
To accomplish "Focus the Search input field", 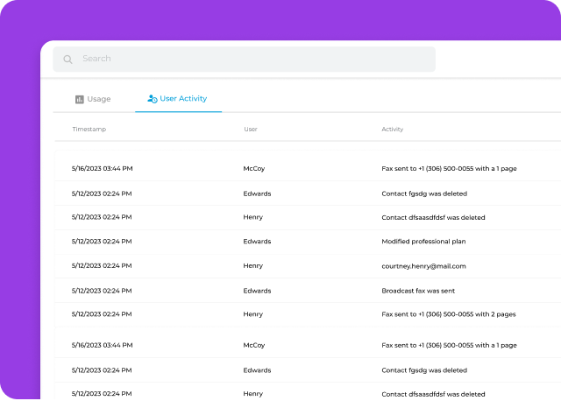I will click(244, 59).
